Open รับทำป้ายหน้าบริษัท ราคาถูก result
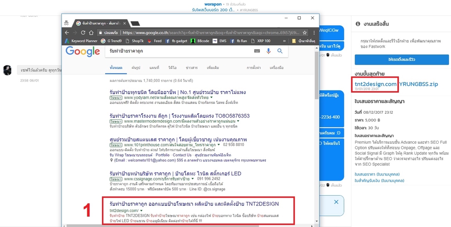 [175, 173]
